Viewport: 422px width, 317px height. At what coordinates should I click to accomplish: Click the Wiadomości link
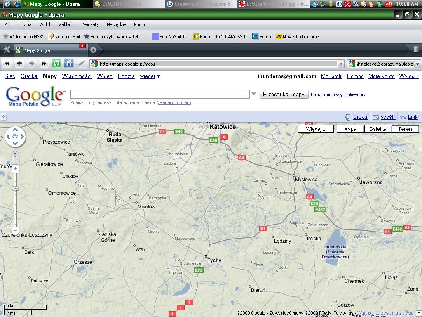click(77, 76)
